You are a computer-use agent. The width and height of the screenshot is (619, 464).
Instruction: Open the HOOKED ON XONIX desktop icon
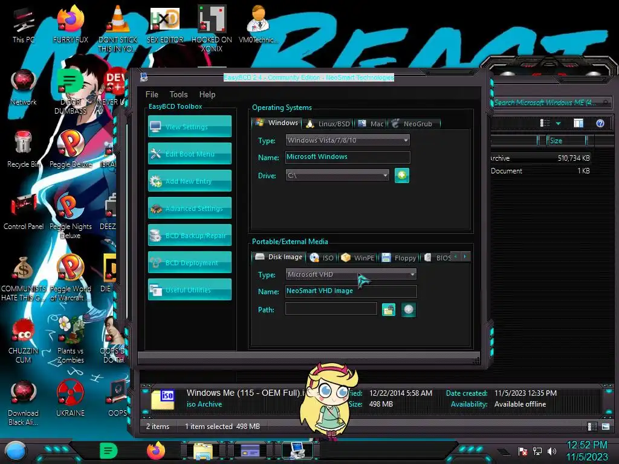[212, 28]
